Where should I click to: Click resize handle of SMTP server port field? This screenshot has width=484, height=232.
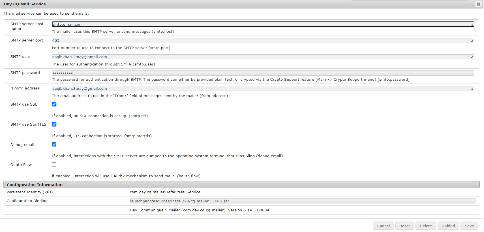[472, 41]
